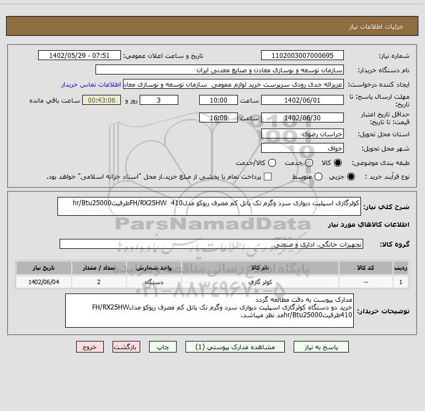
Task: Click the price validity time 16:00
Action: pyautogui.click(x=219, y=118)
